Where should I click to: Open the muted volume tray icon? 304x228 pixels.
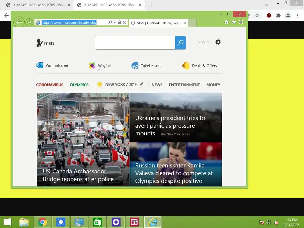(x=276, y=222)
